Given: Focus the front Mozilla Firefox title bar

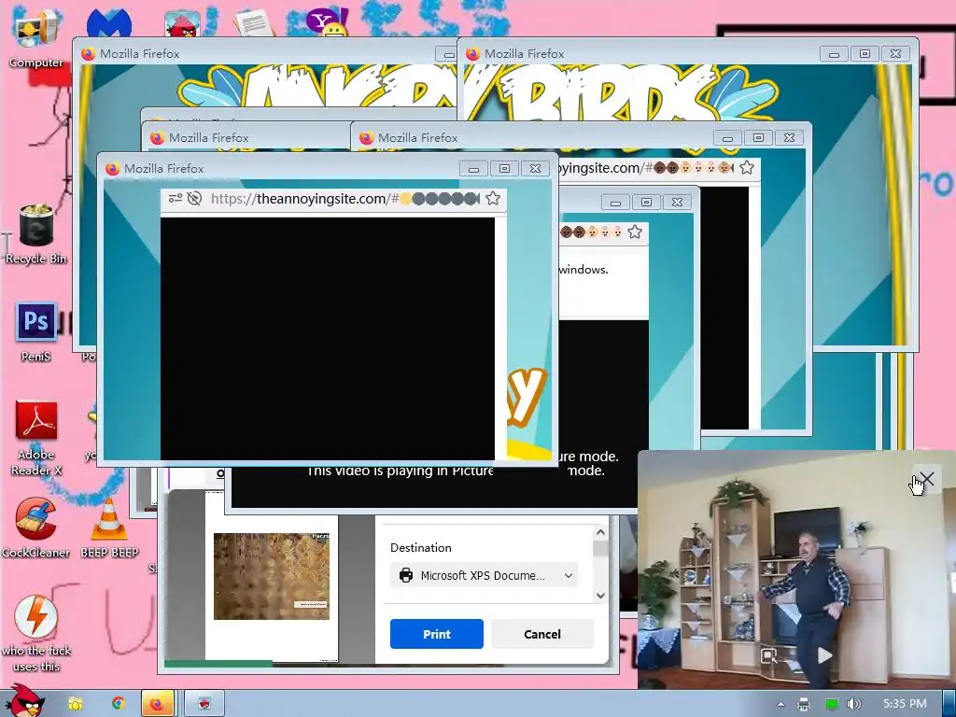Looking at the screenshot, I should pyautogui.click(x=280, y=168).
